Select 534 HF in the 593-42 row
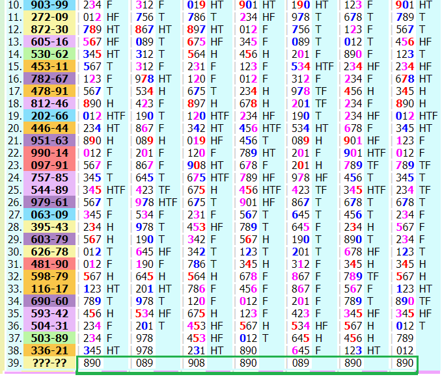Screen dimensions: 442x379 pyautogui.click(x=154, y=313)
